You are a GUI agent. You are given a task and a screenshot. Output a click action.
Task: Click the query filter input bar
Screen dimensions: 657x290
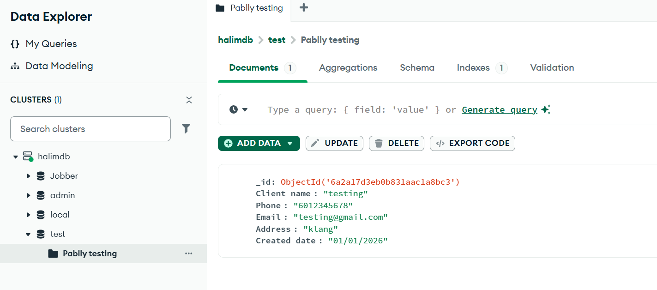pos(437,109)
